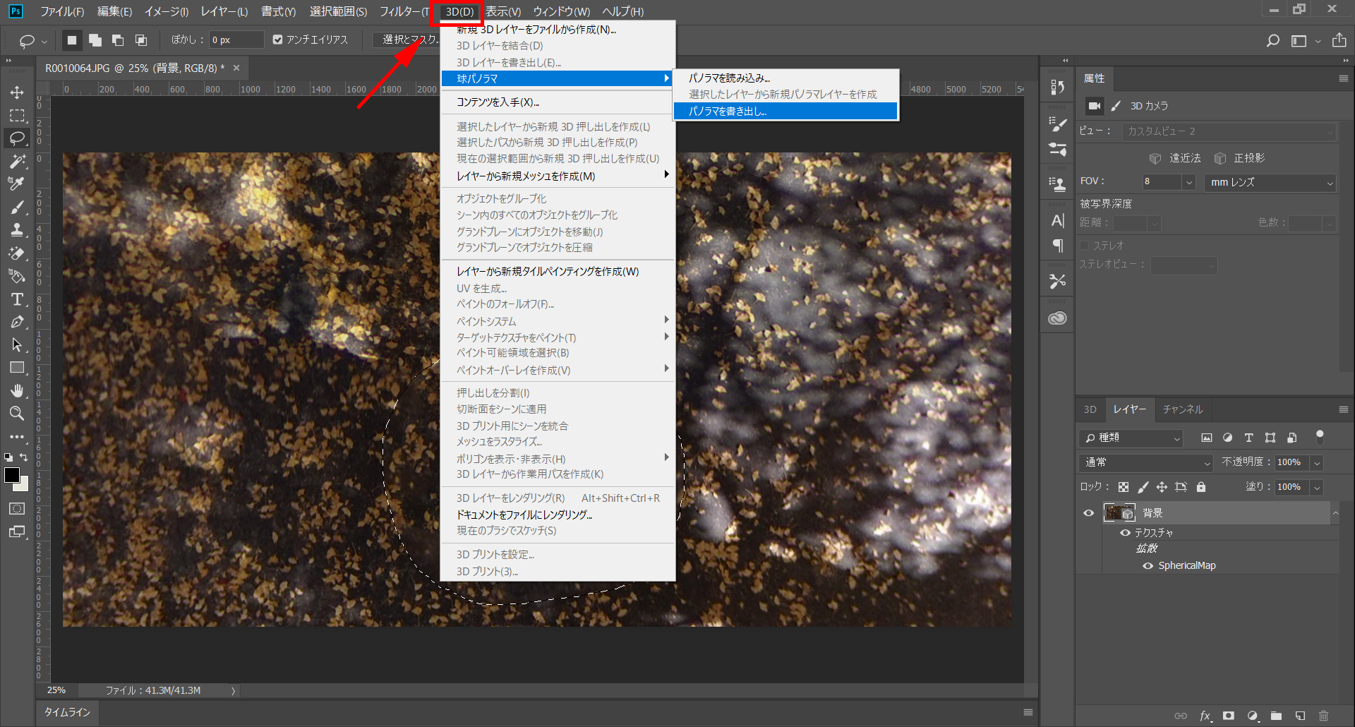Image resolution: width=1355 pixels, height=727 pixels.
Task: Select the Brush tool
Action: point(17,207)
